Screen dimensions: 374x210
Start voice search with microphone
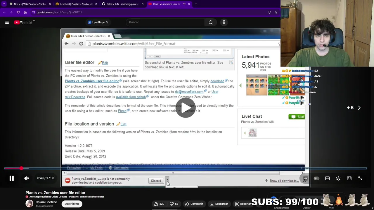point(224,22)
